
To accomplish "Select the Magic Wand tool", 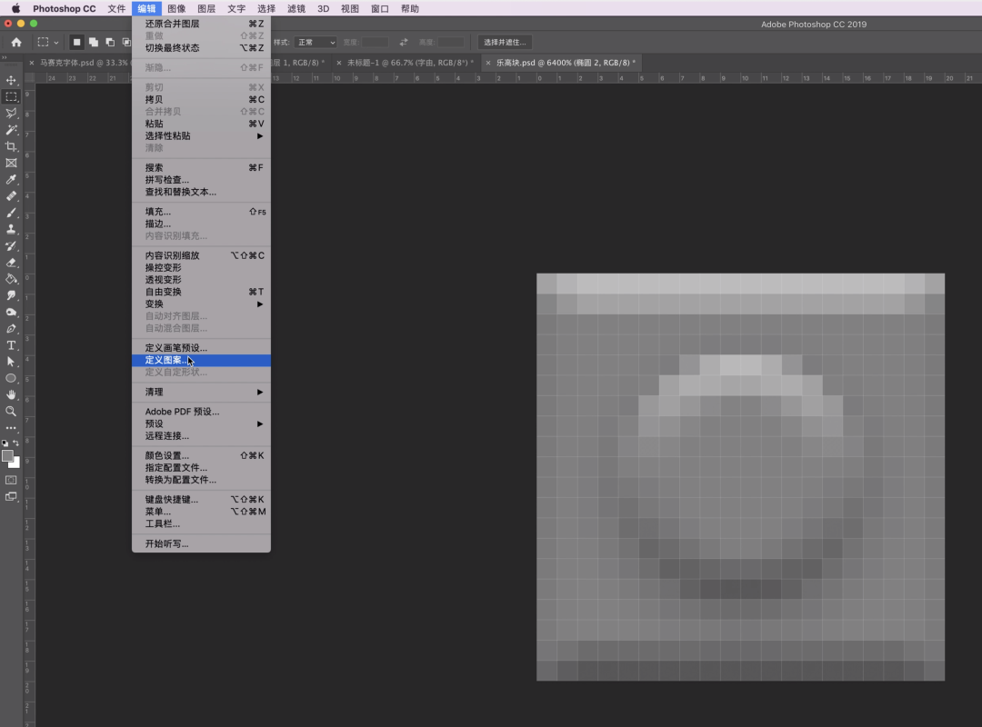I will pos(11,130).
